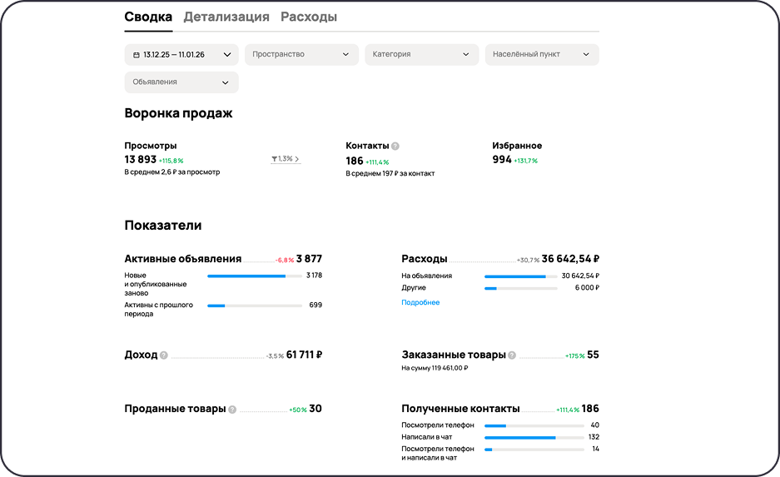780x477 pixels.
Task: Click the -6,8% active listings change
Action: pos(285,260)
